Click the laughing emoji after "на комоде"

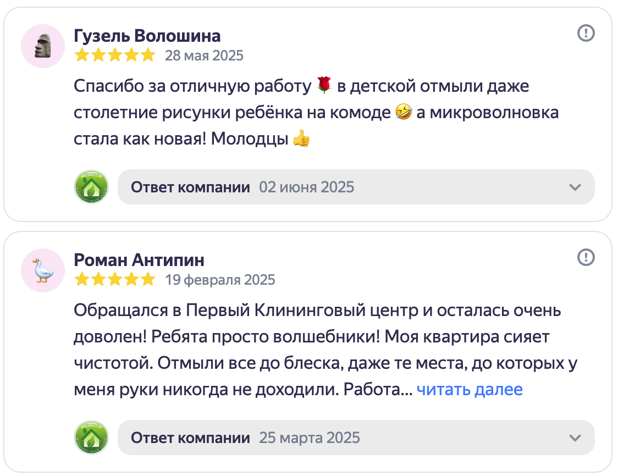[402, 113]
